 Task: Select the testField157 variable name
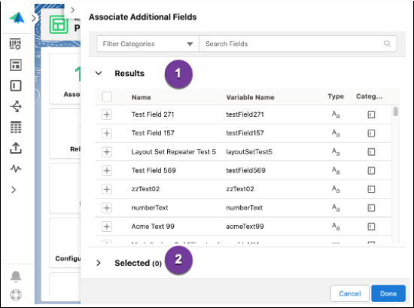click(245, 133)
